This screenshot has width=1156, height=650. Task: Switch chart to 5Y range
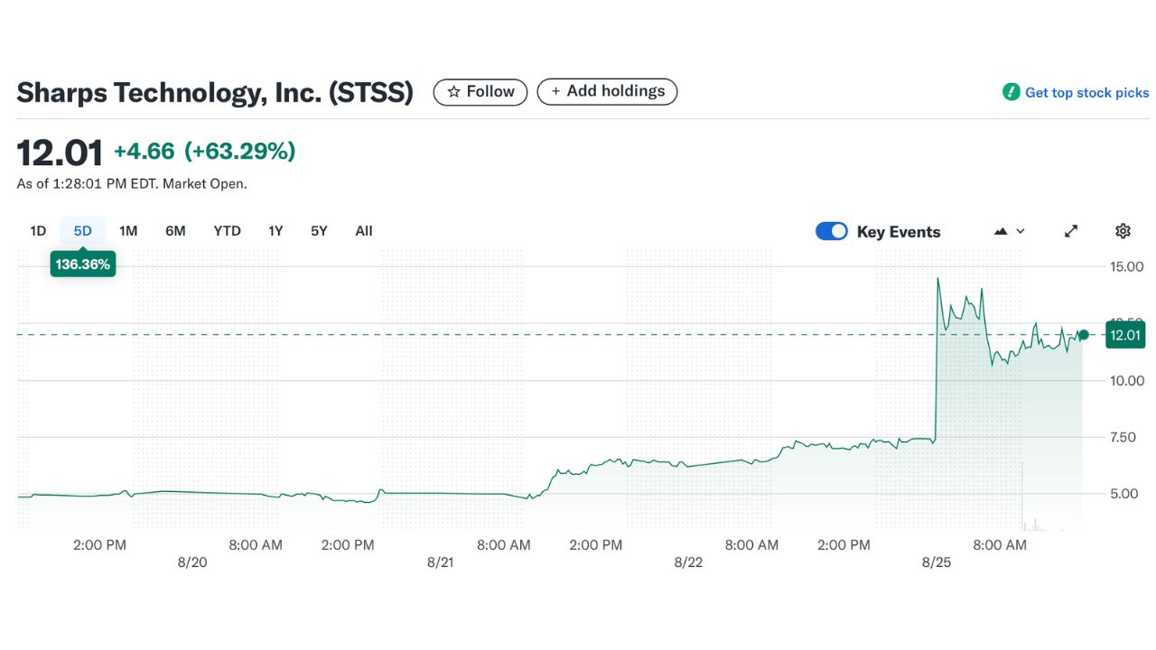pos(319,231)
